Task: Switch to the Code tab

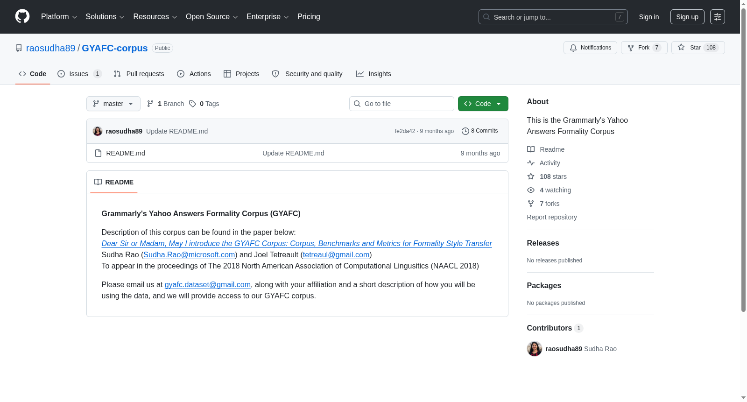Action: coord(33,74)
